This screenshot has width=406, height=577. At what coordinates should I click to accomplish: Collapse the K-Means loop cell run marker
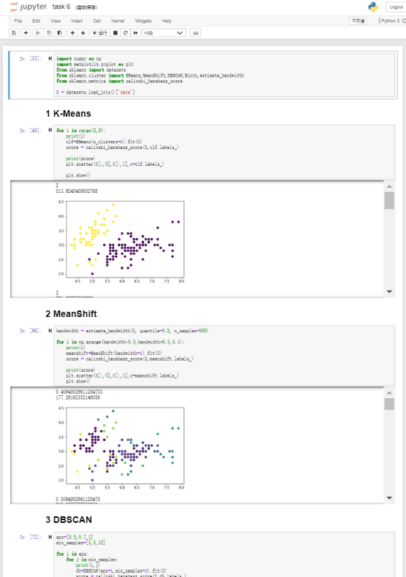click(50, 130)
